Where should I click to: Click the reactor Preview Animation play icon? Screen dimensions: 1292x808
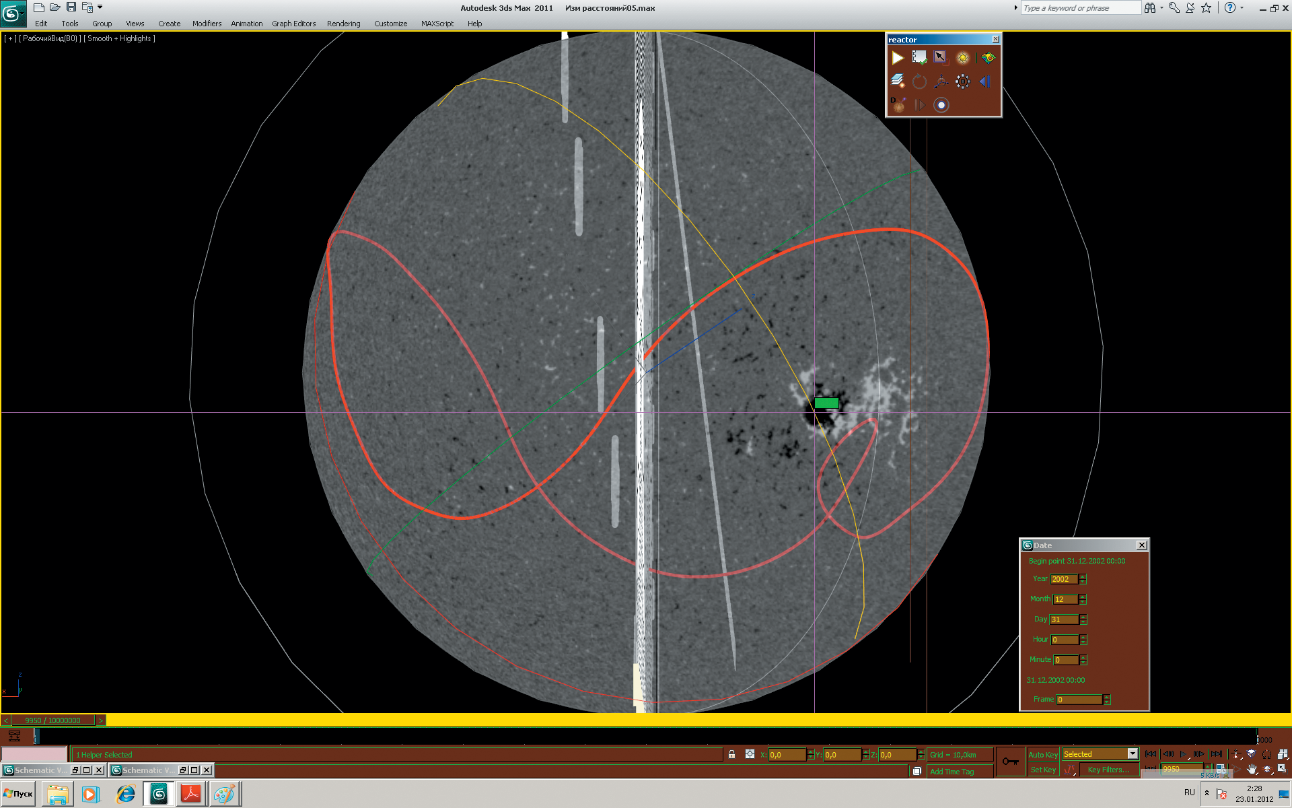point(898,59)
